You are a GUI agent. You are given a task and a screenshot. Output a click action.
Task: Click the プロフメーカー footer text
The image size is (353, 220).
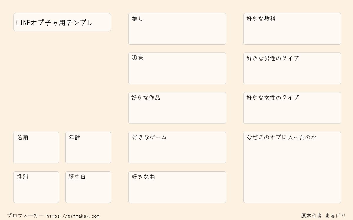tap(25, 216)
